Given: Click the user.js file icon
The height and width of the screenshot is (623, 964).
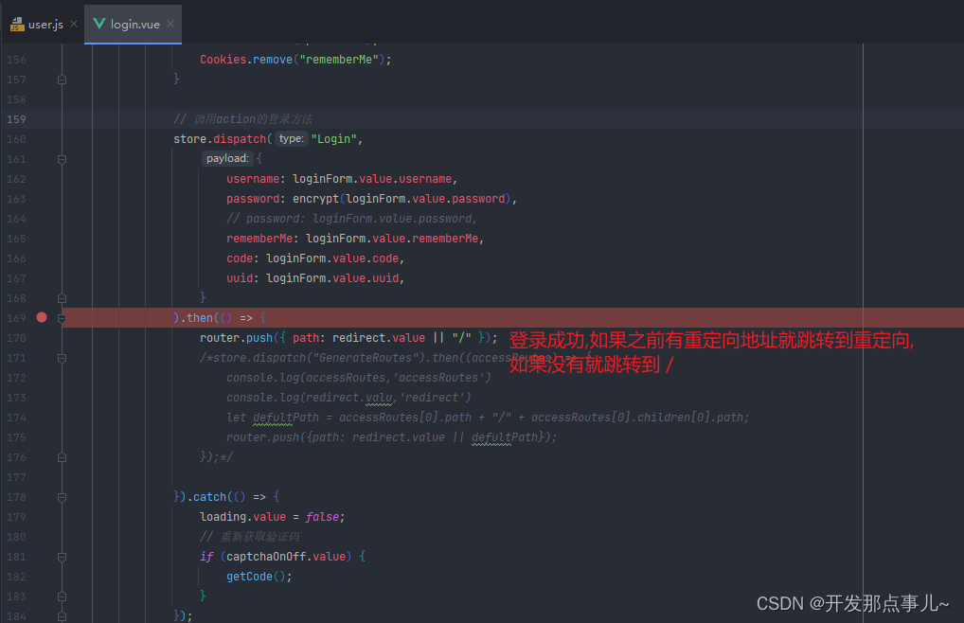Looking at the screenshot, I should coord(17,24).
